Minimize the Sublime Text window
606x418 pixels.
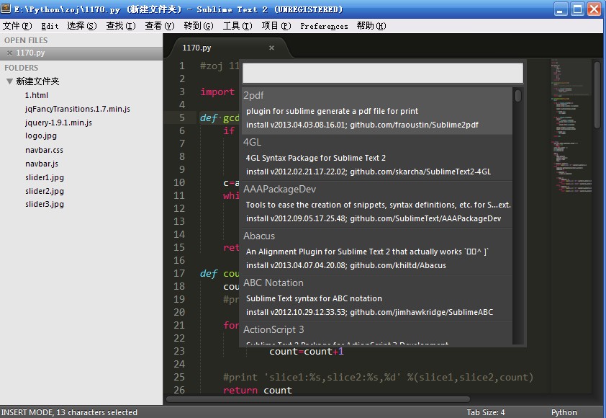[x=561, y=9]
